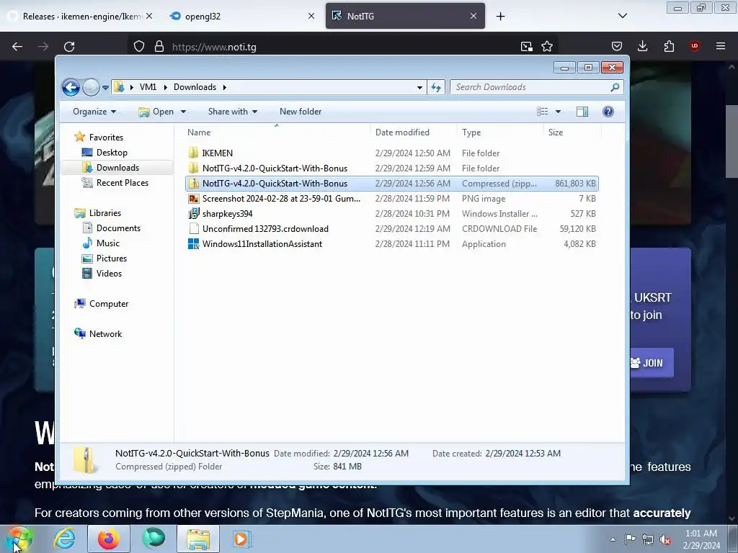738x553 pixels.
Task: Expand the More view options arrow
Action: [559, 112]
